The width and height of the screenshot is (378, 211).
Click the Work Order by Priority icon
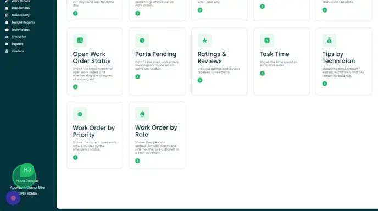point(80,114)
